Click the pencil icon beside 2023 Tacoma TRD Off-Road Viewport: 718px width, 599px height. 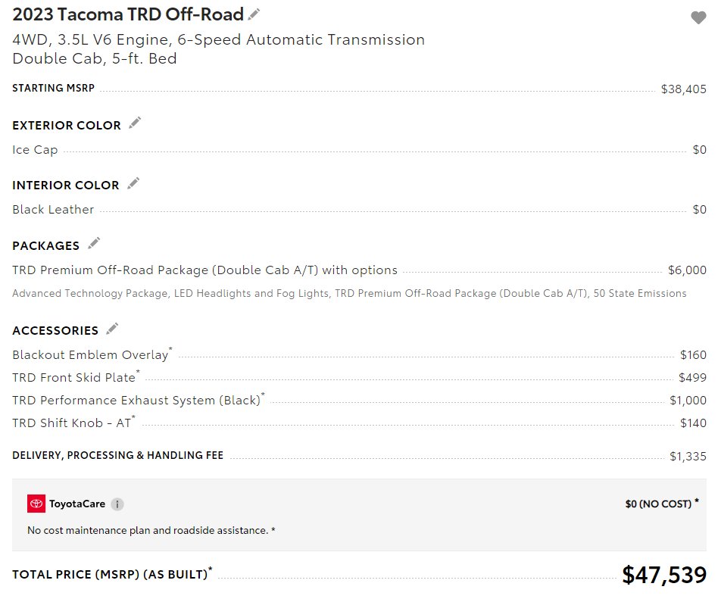click(x=254, y=14)
